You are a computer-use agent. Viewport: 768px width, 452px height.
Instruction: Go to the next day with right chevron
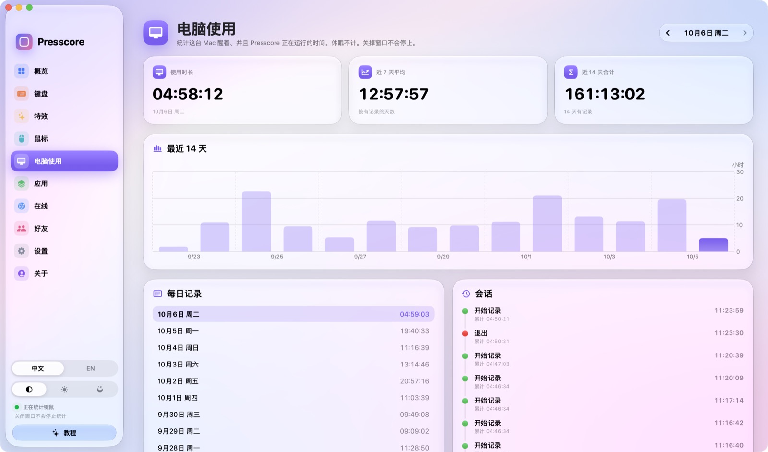[x=745, y=33]
